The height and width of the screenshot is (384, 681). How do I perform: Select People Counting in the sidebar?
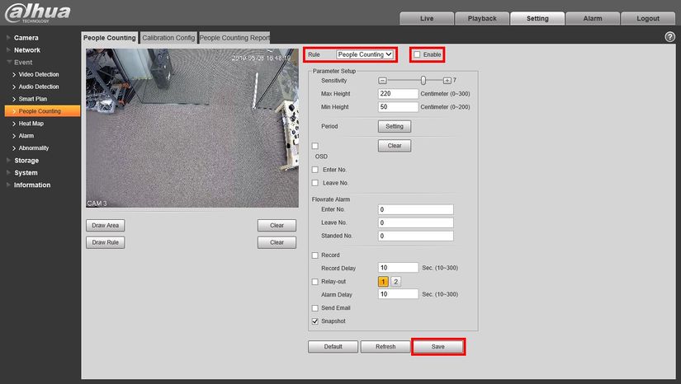(x=42, y=111)
